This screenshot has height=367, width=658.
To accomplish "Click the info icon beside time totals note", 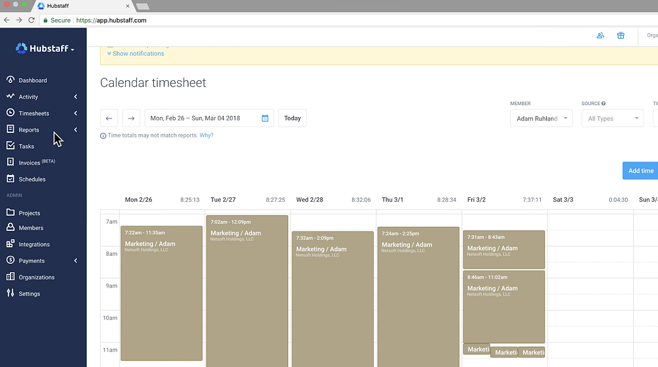I will [103, 135].
